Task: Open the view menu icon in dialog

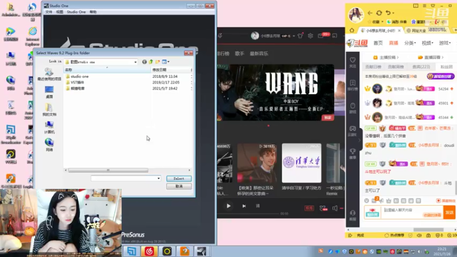Action: coord(166,62)
